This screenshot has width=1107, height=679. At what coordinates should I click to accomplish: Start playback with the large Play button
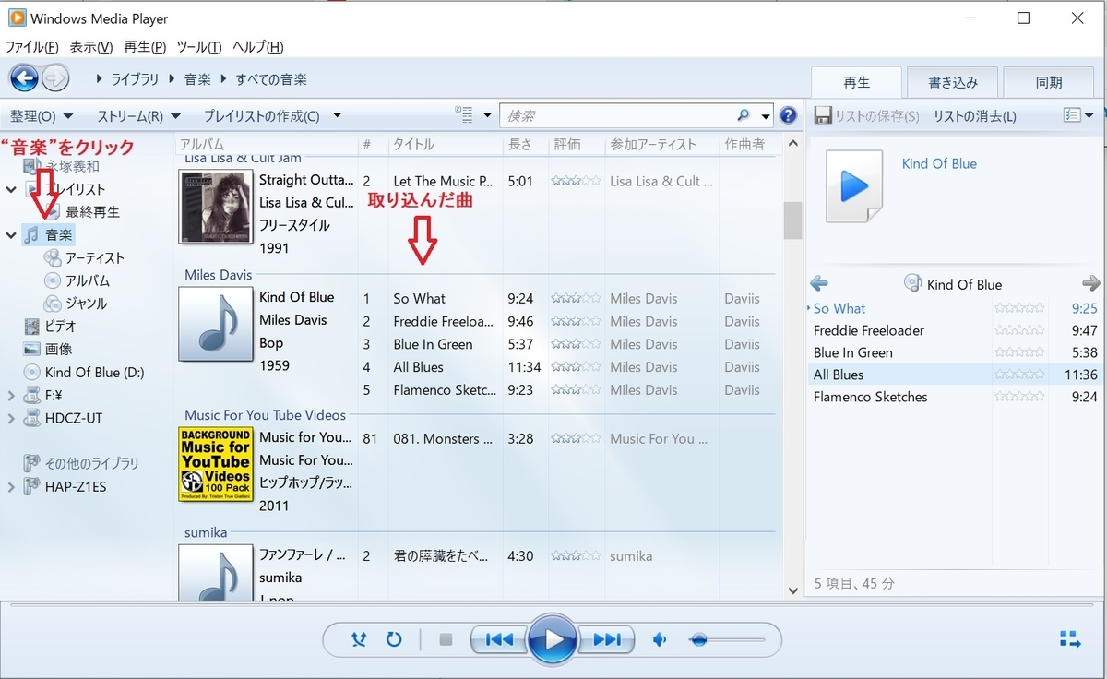pos(553,639)
